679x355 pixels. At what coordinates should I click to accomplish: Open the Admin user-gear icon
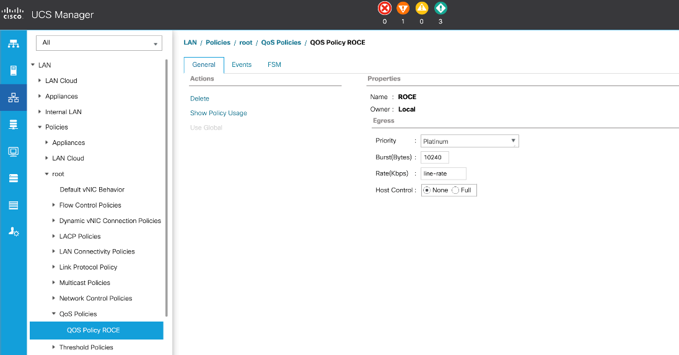14,232
